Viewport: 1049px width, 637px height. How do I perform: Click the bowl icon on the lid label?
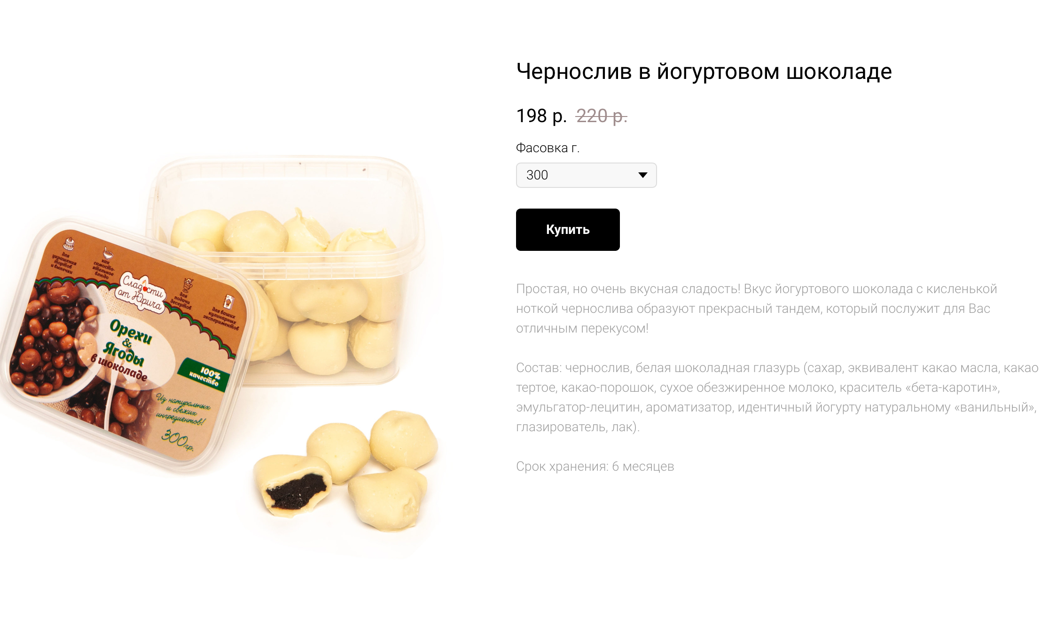point(108,254)
